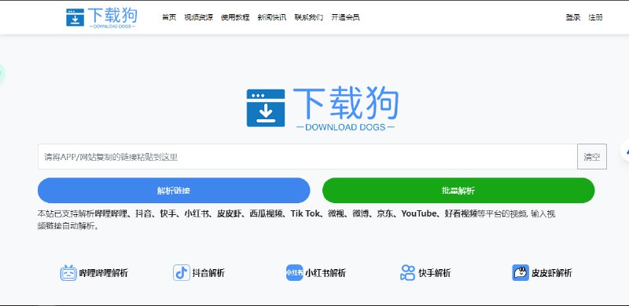Click the 注册 link
629x306 pixels.
pos(595,17)
